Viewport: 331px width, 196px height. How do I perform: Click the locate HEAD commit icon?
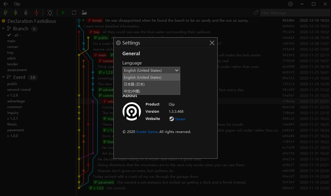50,13
